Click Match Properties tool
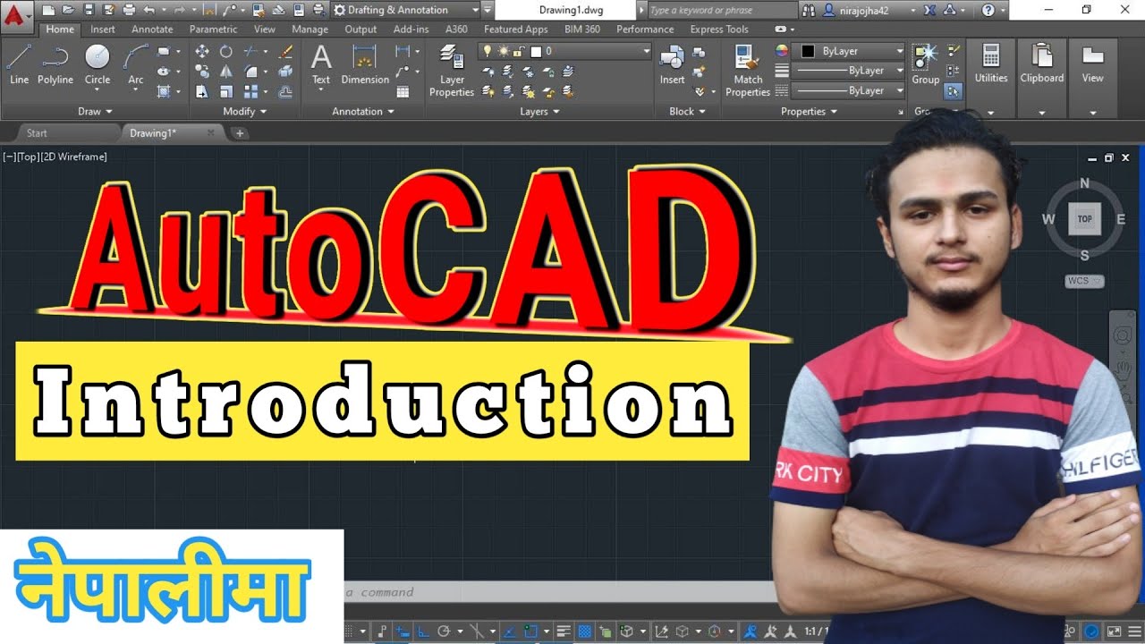 tap(748, 72)
